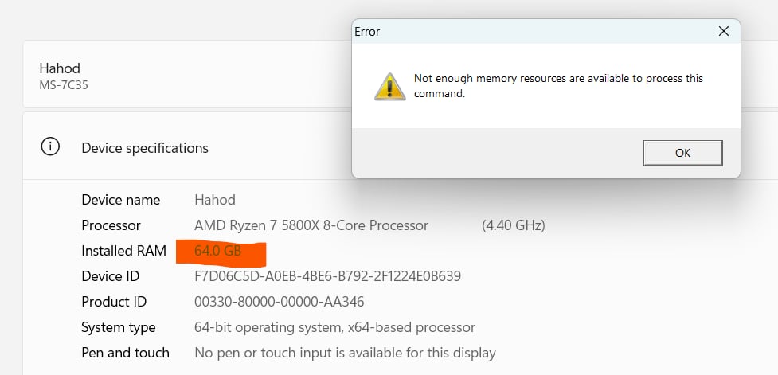Click the AMD Ryzen 7 5800X processor text
The height and width of the screenshot is (375, 778).
click(311, 225)
